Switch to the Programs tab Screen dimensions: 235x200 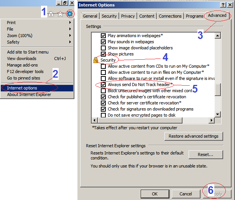click(194, 16)
